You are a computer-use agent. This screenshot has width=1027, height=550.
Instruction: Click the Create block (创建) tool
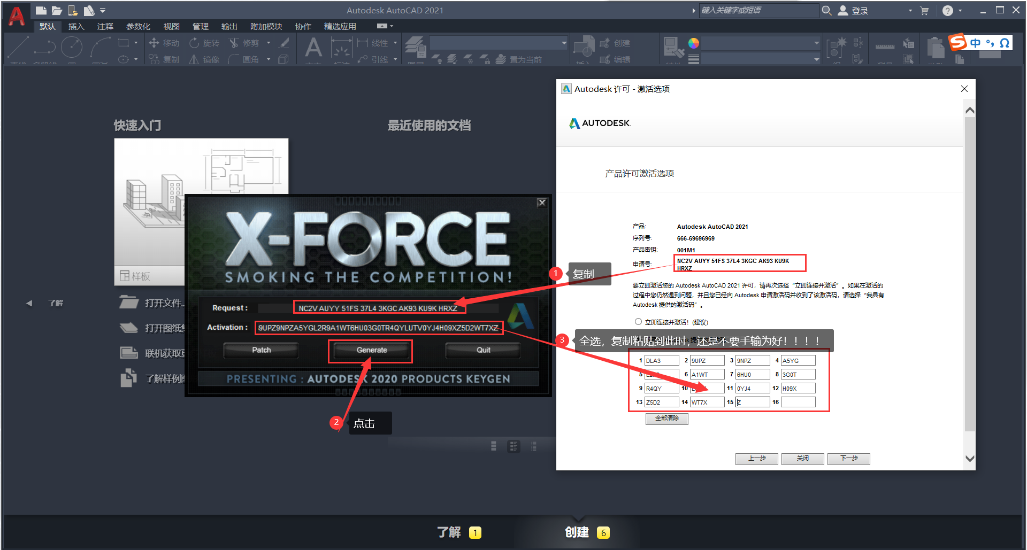tap(615, 43)
